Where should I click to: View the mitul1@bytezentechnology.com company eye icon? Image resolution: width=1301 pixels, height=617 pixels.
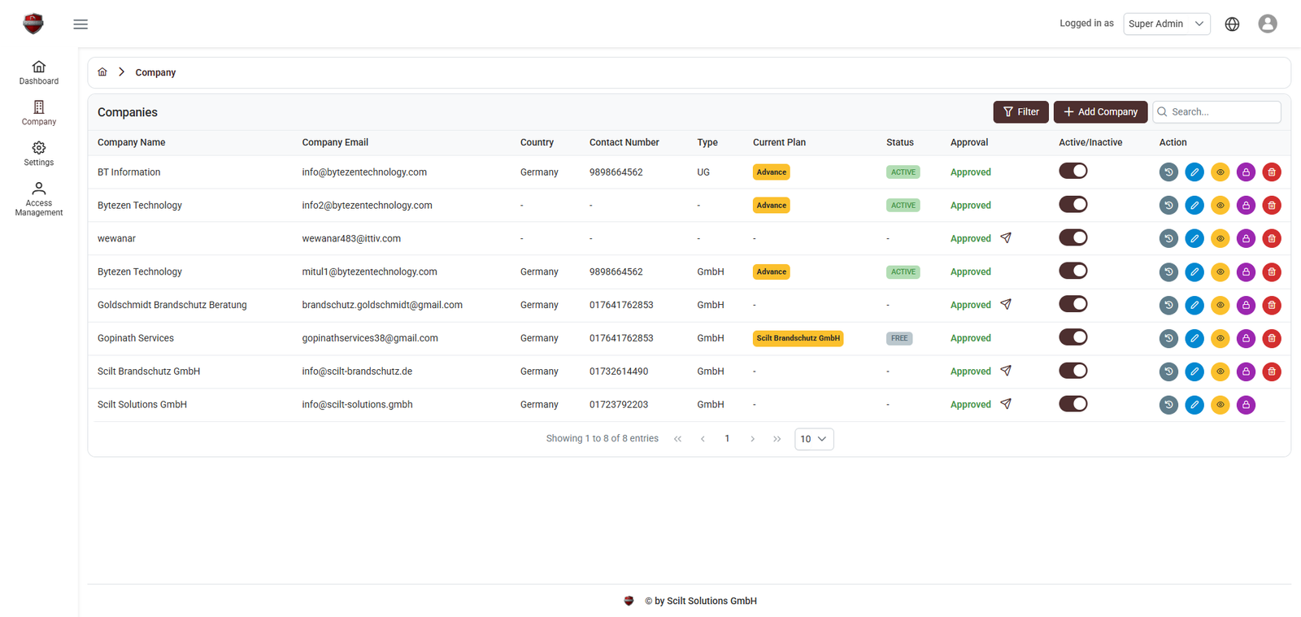[x=1220, y=272]
